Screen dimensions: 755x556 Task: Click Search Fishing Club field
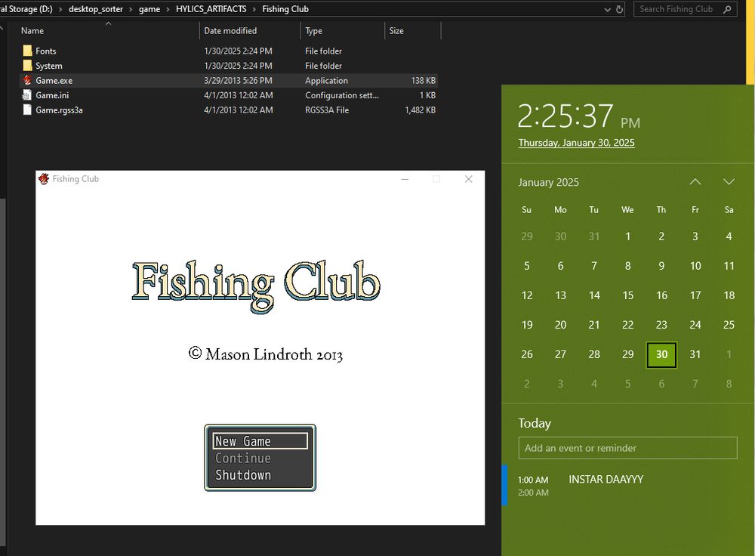click(x=686, y=9)
